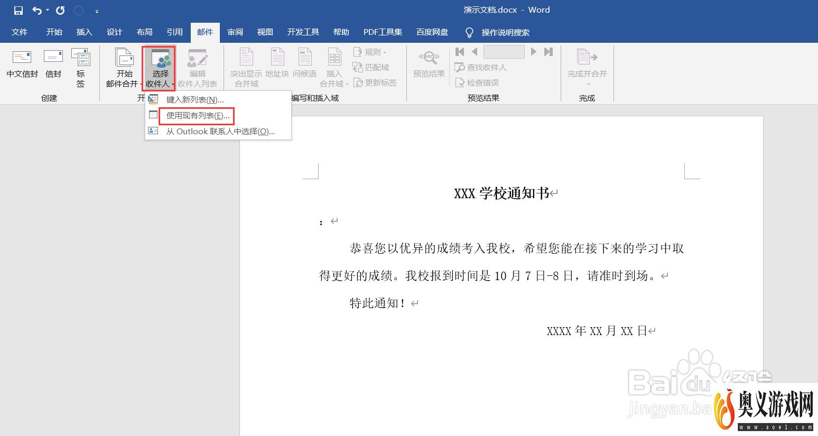
Task: Switch to the 视图 tab
Action: click(265, 32)
